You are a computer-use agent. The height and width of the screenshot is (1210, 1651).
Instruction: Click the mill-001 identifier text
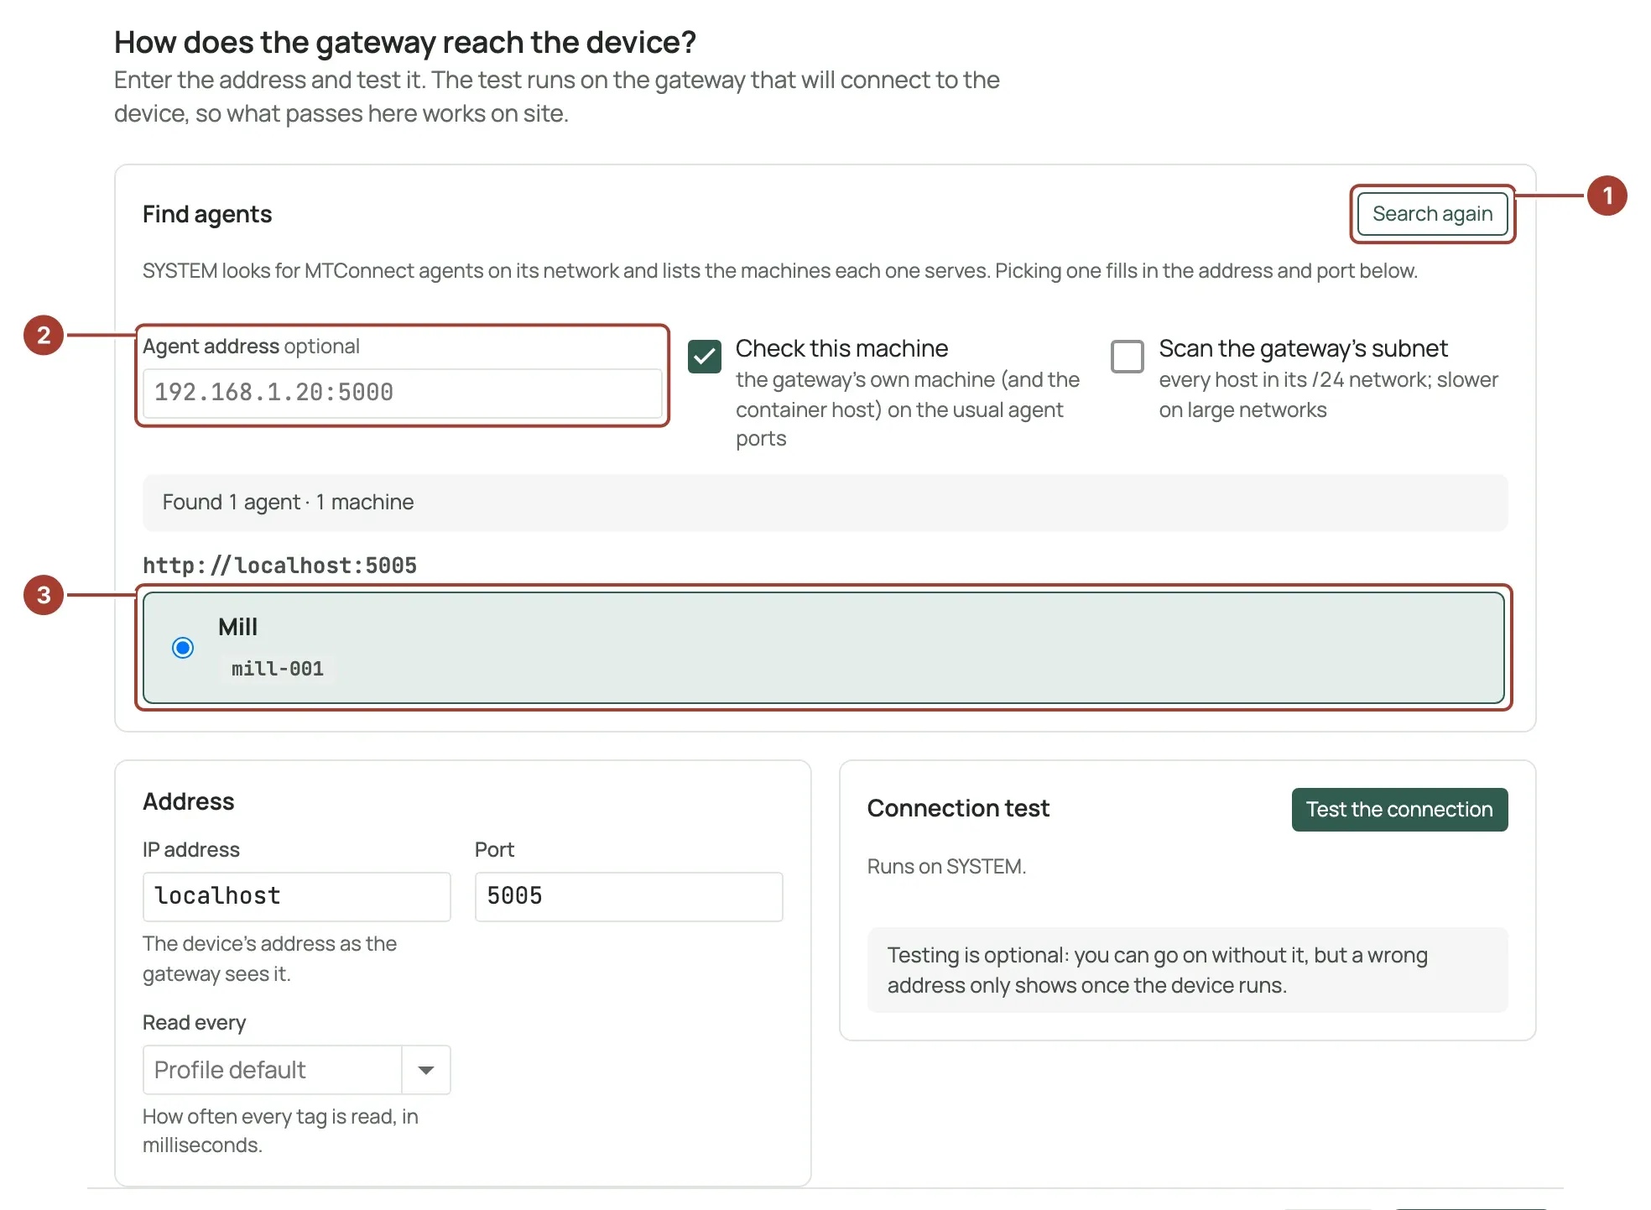tap(278, 669)
